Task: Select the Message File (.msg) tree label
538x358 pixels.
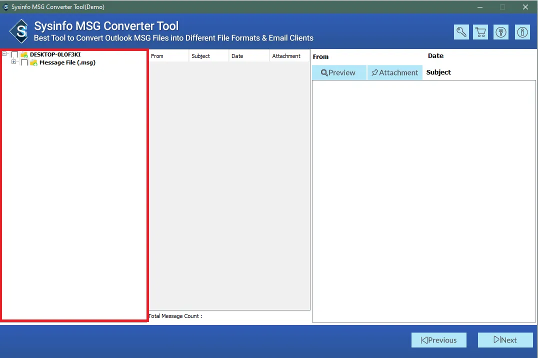Action: click(x=67, y=62)
